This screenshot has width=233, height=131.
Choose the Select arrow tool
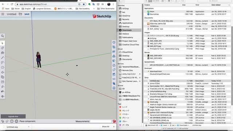pyautogui.click(x=3, y=43)
